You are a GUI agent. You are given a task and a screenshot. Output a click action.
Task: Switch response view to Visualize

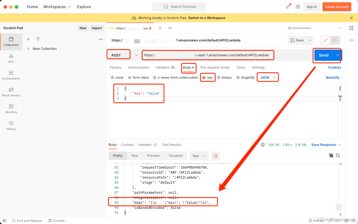click(x=176, y=156)
